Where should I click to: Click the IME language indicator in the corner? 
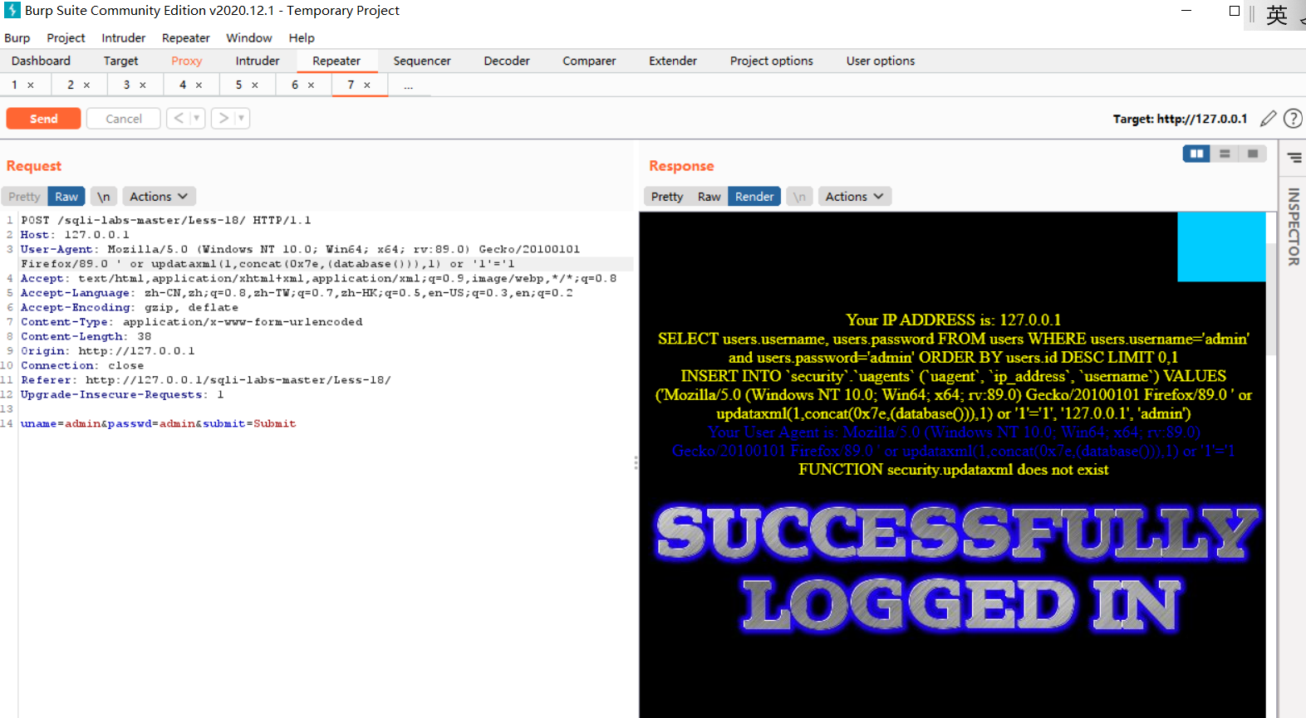pos(1277,15)
